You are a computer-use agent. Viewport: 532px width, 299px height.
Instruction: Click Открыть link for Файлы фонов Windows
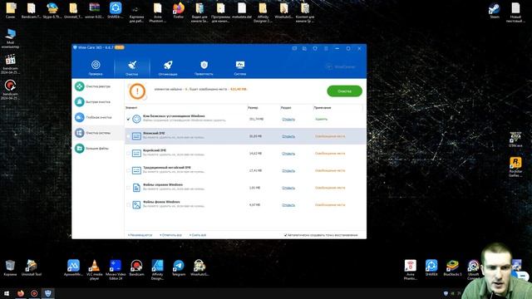click(x=288, y=205)
